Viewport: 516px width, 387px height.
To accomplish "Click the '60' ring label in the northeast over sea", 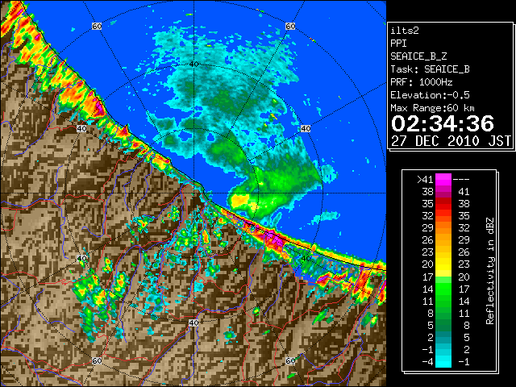I will (x=290, y=26).
